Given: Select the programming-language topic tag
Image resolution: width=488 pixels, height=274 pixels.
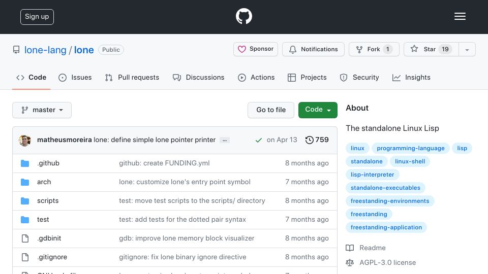Looking at the screenshot, I should click(411, 148).
